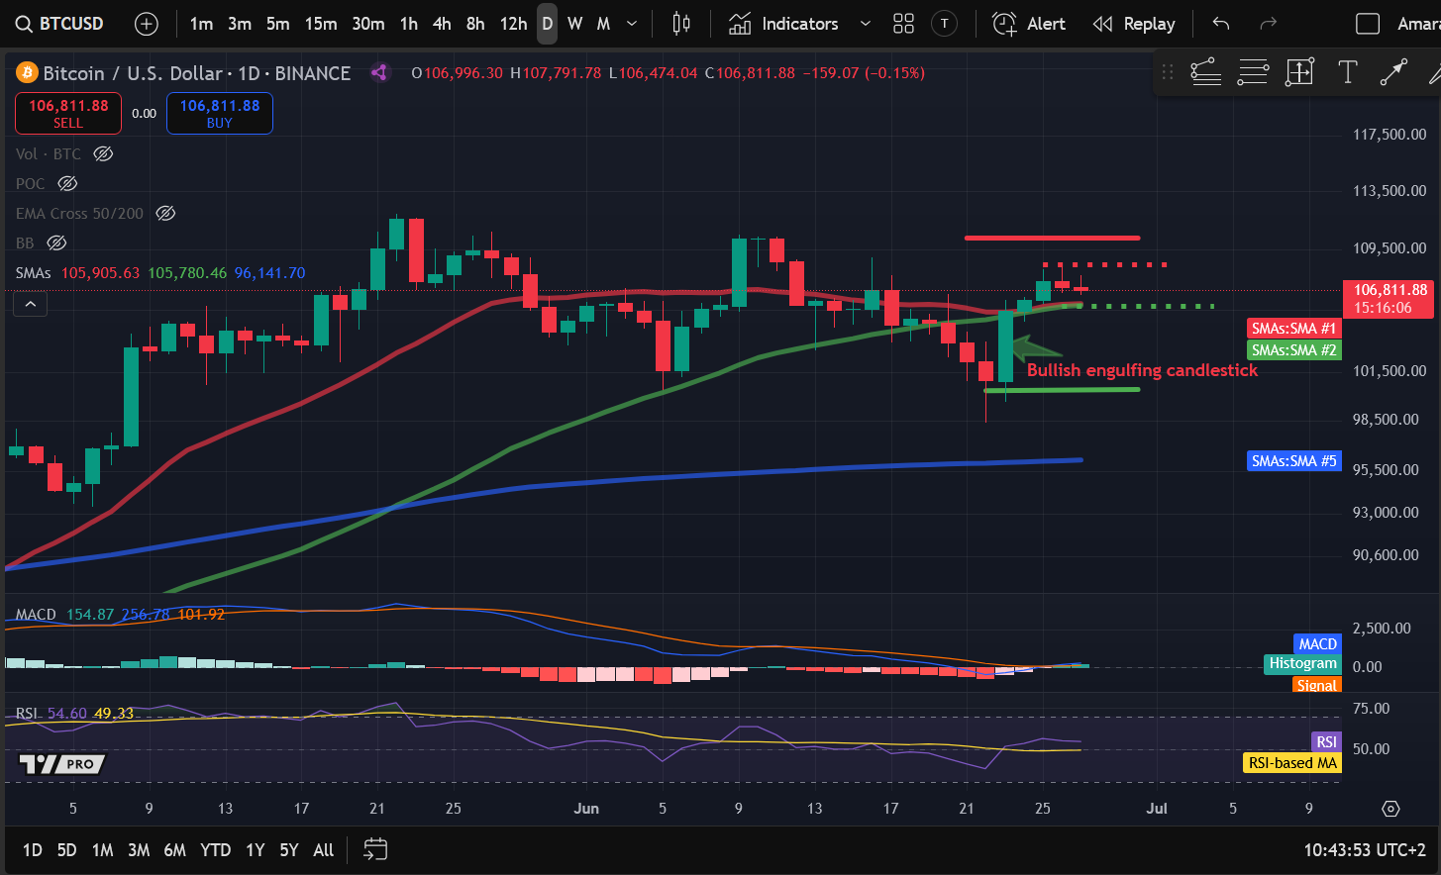The height and width of the screenshot is (875, 1441).
Task: Show the EMA Cross 50/200 indicator
Action: coord(165,214)
